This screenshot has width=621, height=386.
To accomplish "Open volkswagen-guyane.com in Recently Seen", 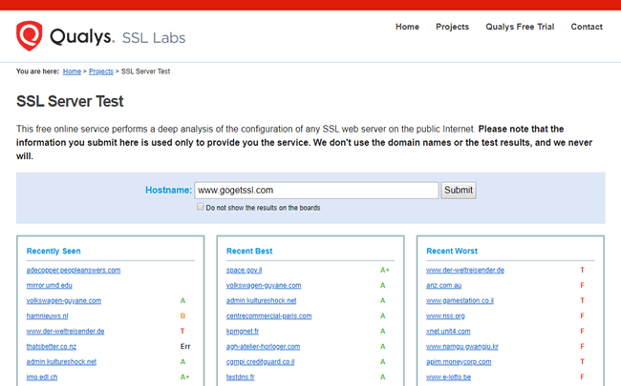I will click(x=64, y=300).
